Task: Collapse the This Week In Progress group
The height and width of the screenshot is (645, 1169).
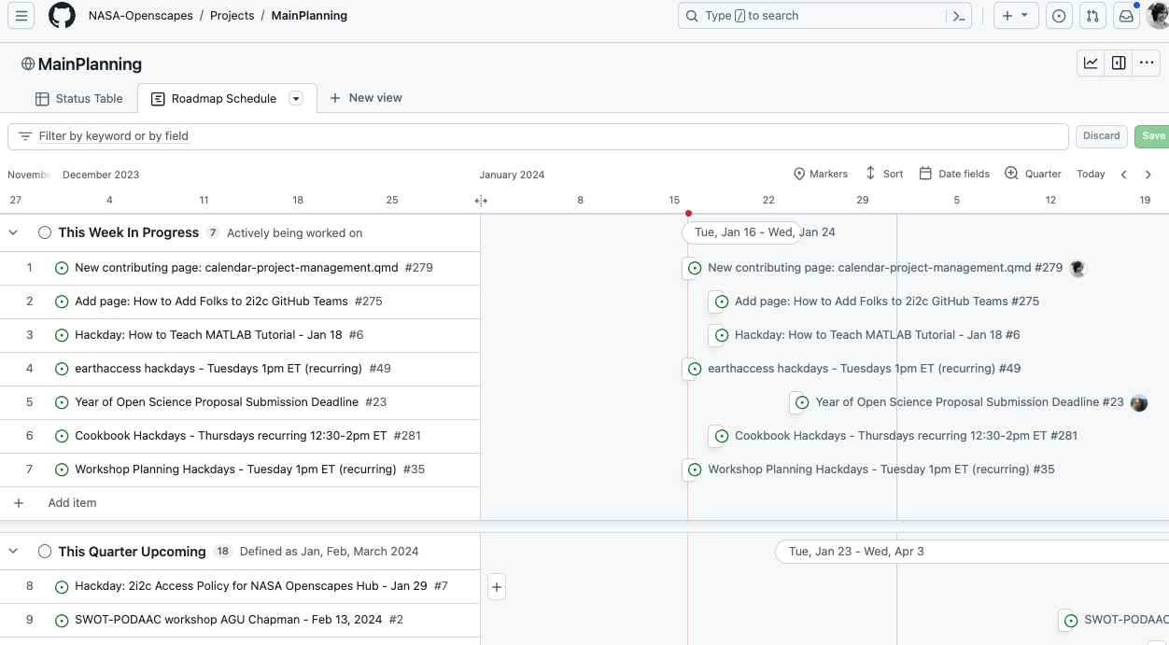Action: pyautogui.click(x=13, y=231)
